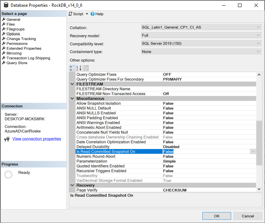Image resolution: width=265 pixels, height=223 pixels.
Task: Click the Script toolbar icon
Action: [x=70, y=14]
